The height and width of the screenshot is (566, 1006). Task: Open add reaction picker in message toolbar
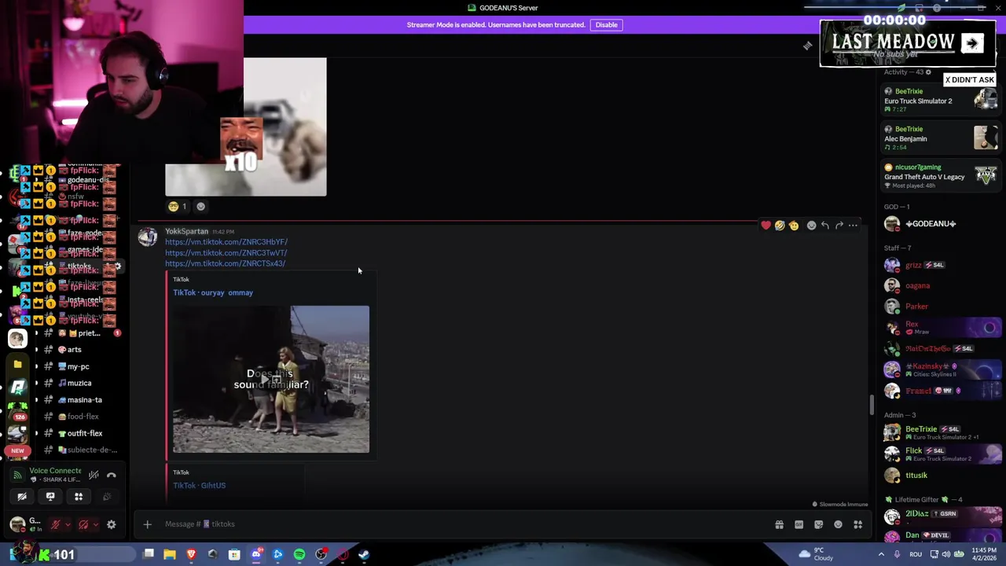pos(811,226)
